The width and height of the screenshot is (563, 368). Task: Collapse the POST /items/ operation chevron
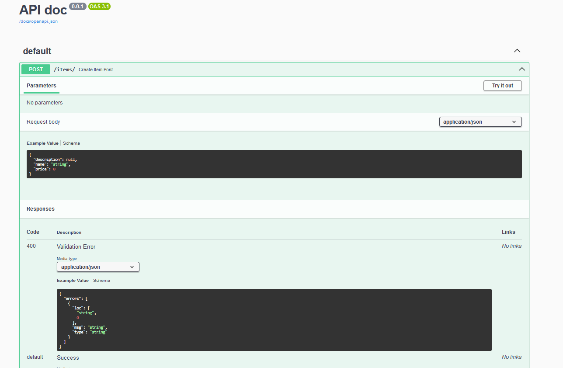(521, 69)
